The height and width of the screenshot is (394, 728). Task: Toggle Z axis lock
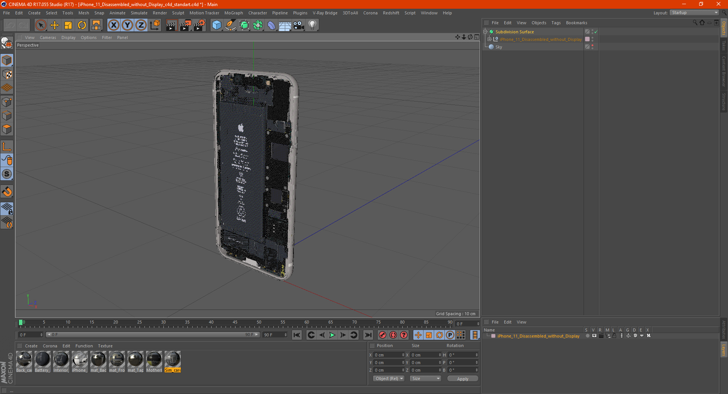(x=141, y=25)
